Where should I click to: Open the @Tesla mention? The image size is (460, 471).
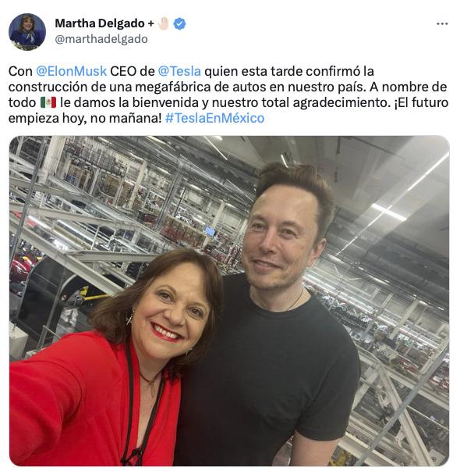pos(179,71)
